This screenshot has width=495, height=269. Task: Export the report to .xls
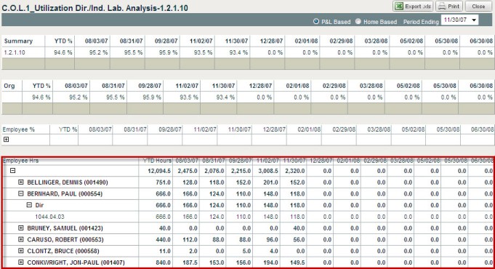(x=413, y=7)
